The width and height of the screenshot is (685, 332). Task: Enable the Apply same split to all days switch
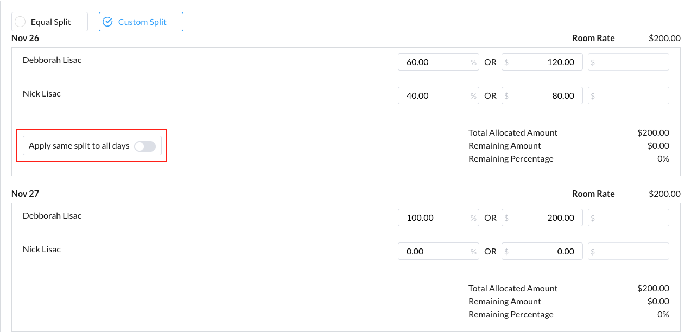tap(145, 146)
